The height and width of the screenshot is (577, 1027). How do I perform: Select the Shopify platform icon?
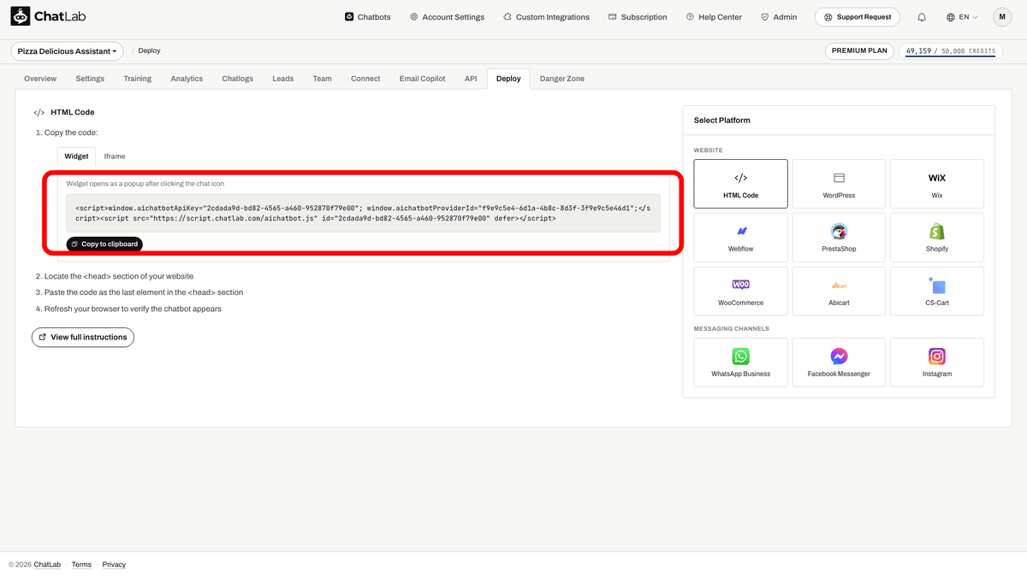[x=937, y=232]
